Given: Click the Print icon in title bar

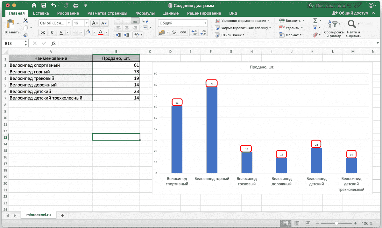Looking at the screenshot, I should [76, 5].
